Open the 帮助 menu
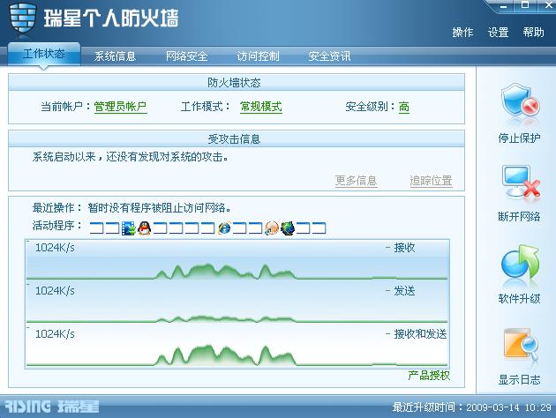Screen dimensions: 556x418 pos(533,33)
